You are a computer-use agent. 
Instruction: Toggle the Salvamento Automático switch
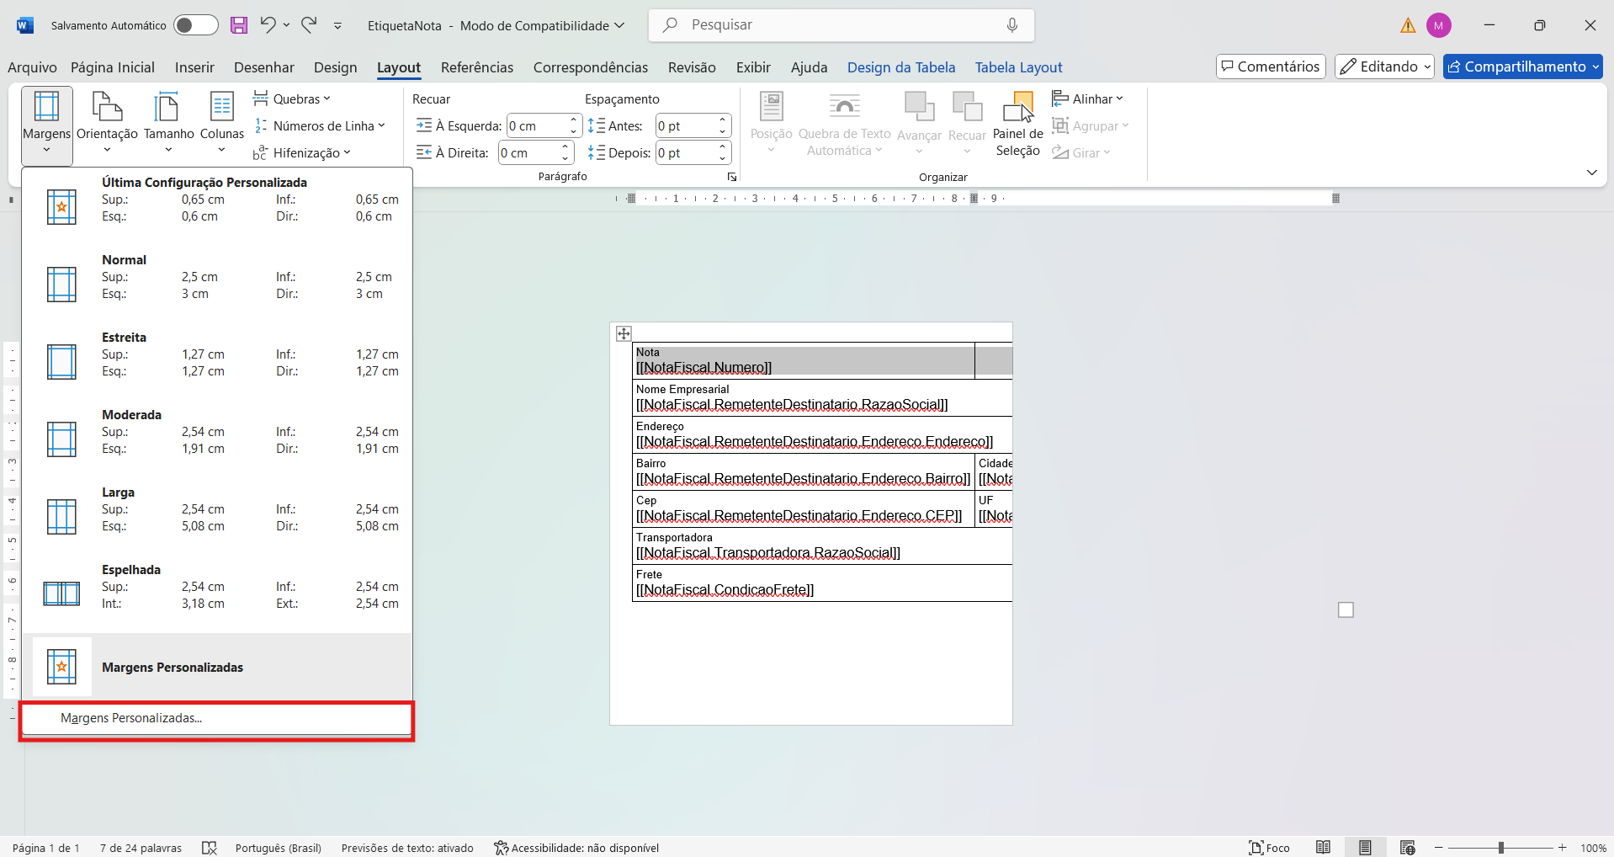pyautogui.click(x=195, y=25)
